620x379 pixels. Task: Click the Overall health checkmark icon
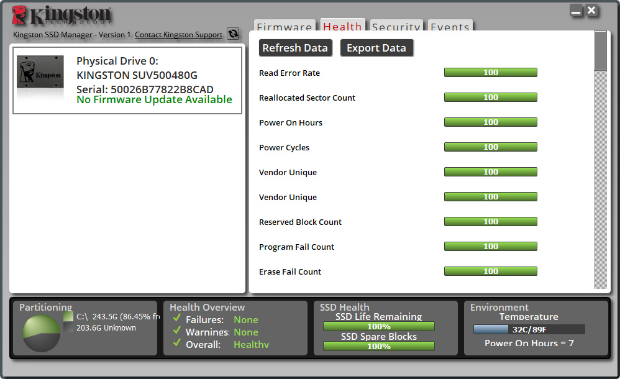point(177,344)
